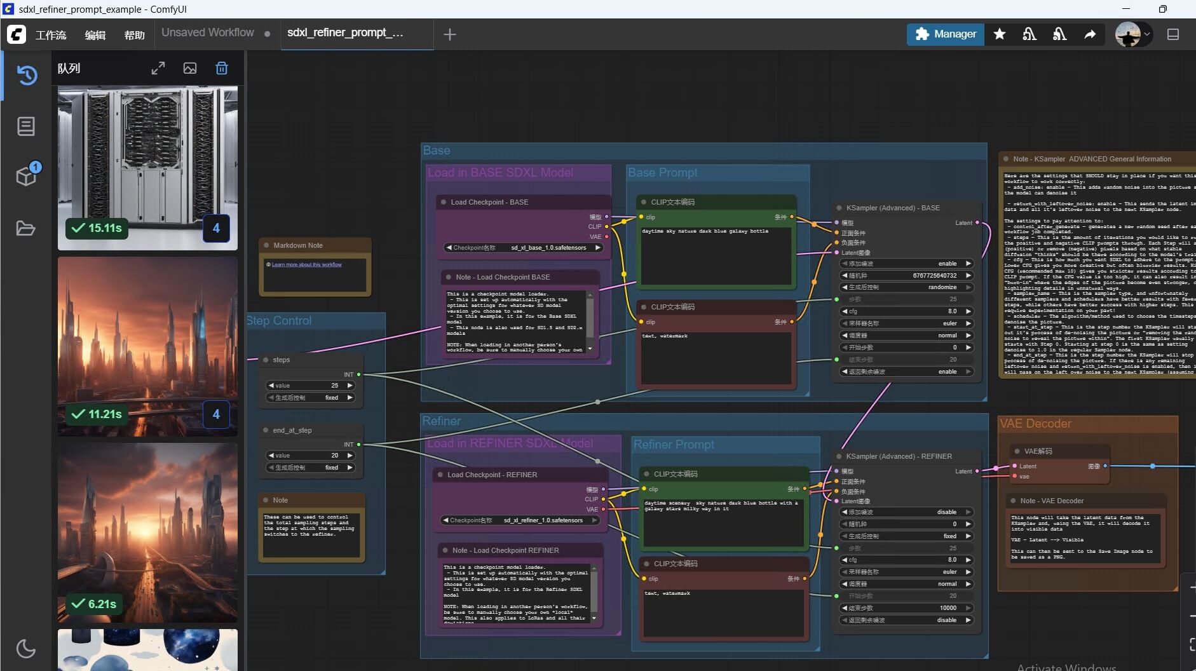Screen dimensions: 1196x671
Task: Decrease the end_at_step value 20 stepper
Action: [271, 456]
